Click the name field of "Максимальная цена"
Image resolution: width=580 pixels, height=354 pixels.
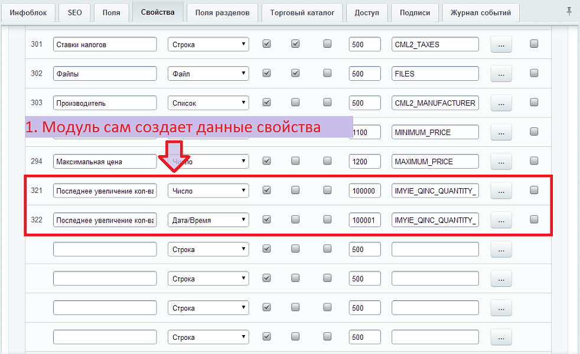[x=105, y=161]
